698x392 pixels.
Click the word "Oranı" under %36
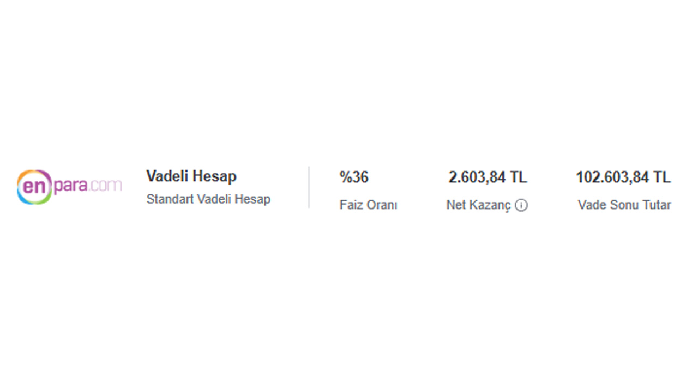click(x=381, y=205)
